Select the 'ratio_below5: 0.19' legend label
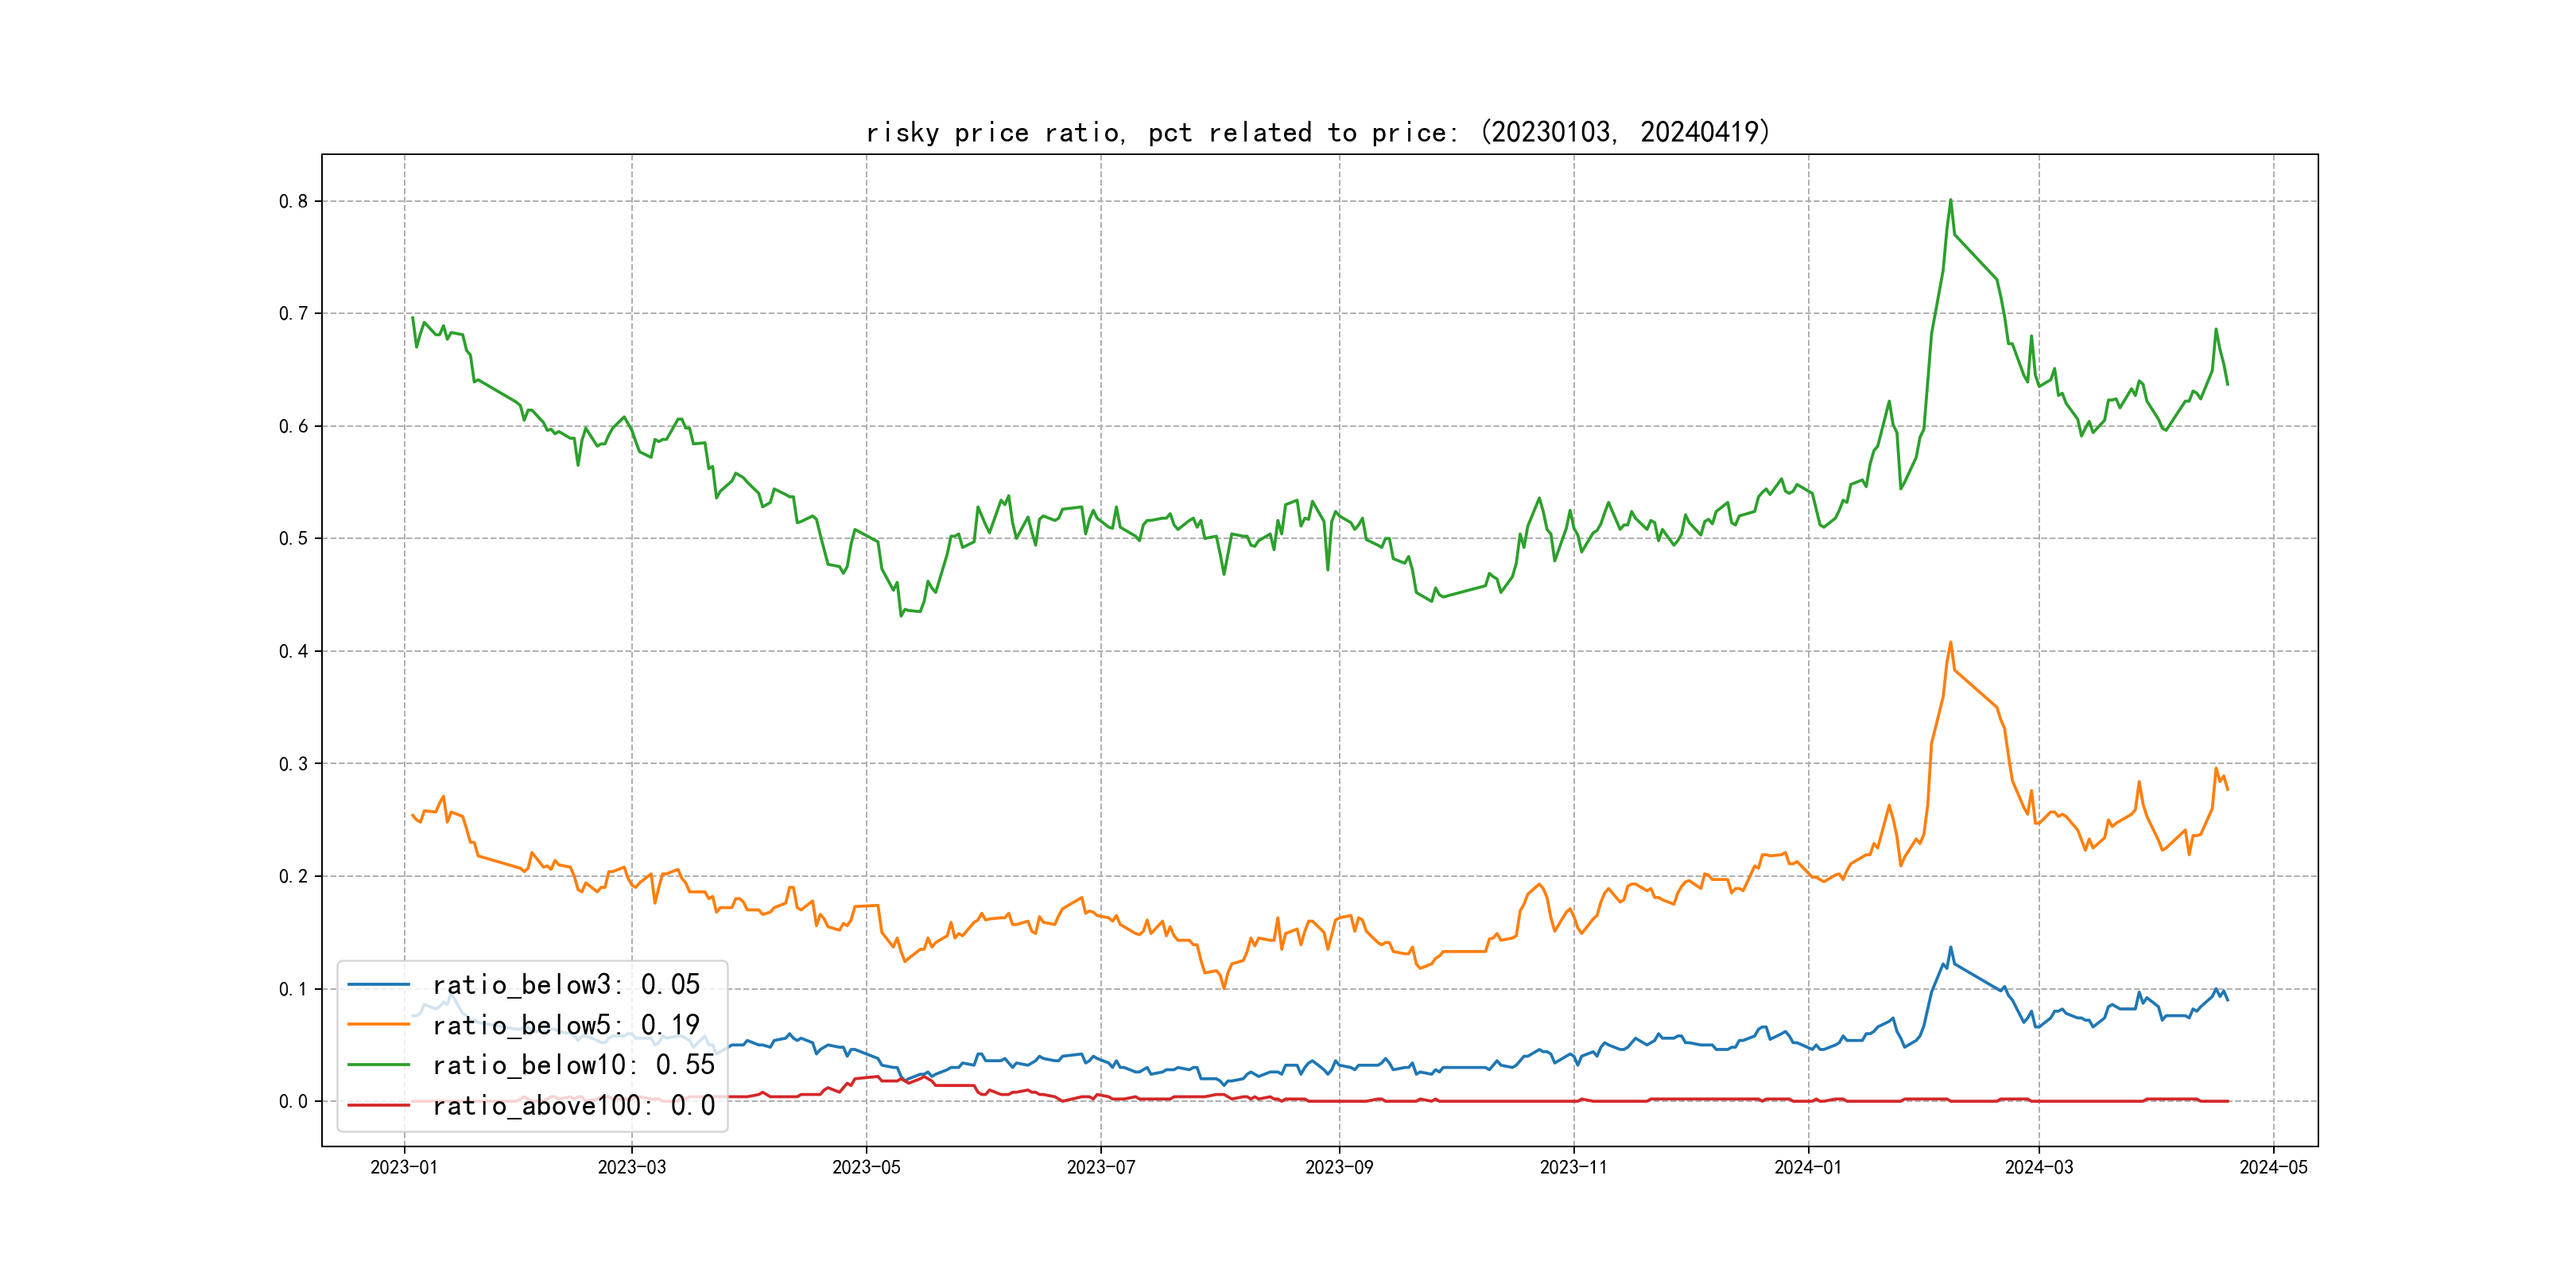 point(566,1025)
